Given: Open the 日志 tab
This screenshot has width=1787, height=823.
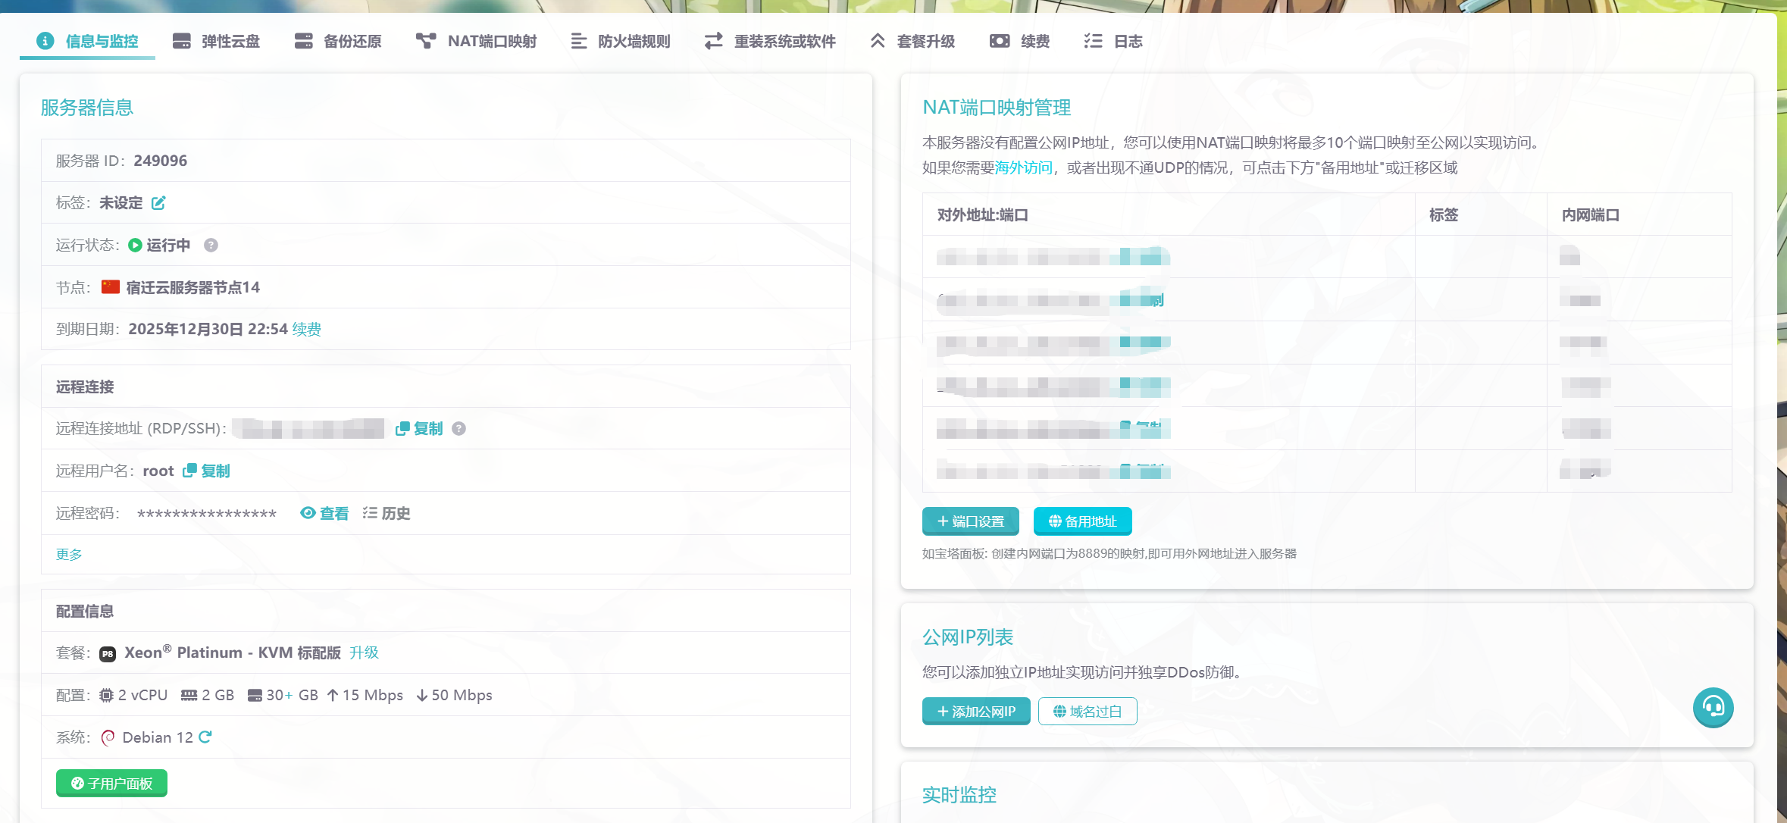Looking at the screenshot, I should [x=1113, y=41].
